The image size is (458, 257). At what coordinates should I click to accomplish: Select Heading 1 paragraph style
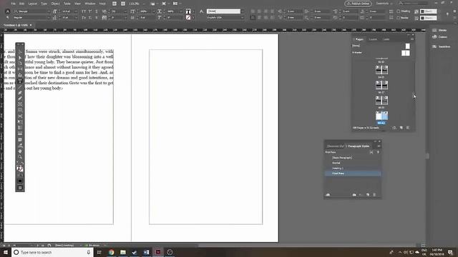point(353,168)
